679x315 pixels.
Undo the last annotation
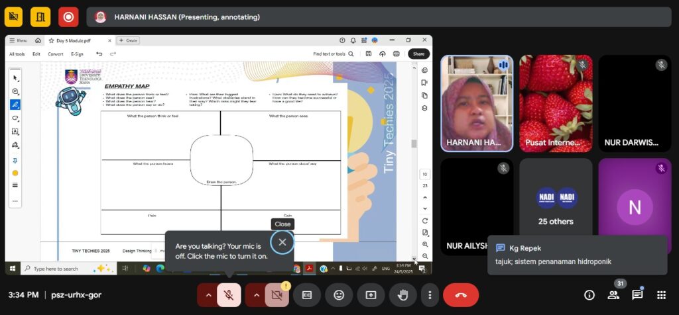pos(99,54)
